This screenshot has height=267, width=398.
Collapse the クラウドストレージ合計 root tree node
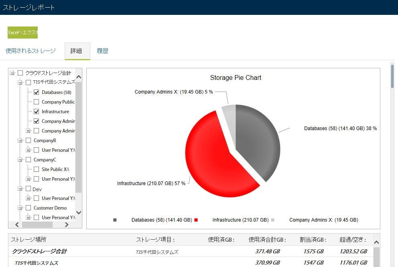click(x=12, y=73)
